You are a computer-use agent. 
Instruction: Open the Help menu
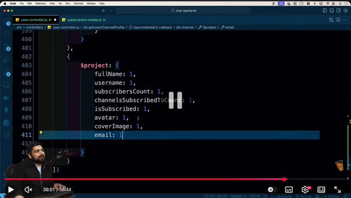coord(102,4)
